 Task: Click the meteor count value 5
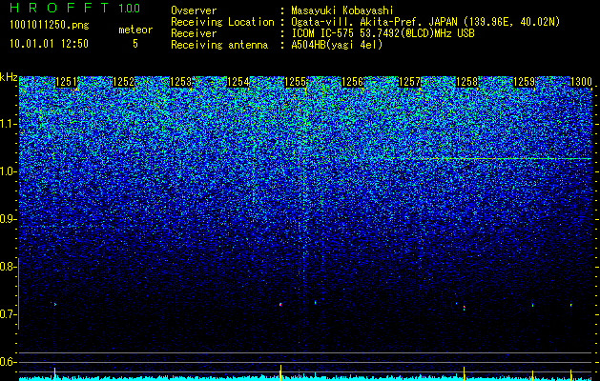point(135,44)
